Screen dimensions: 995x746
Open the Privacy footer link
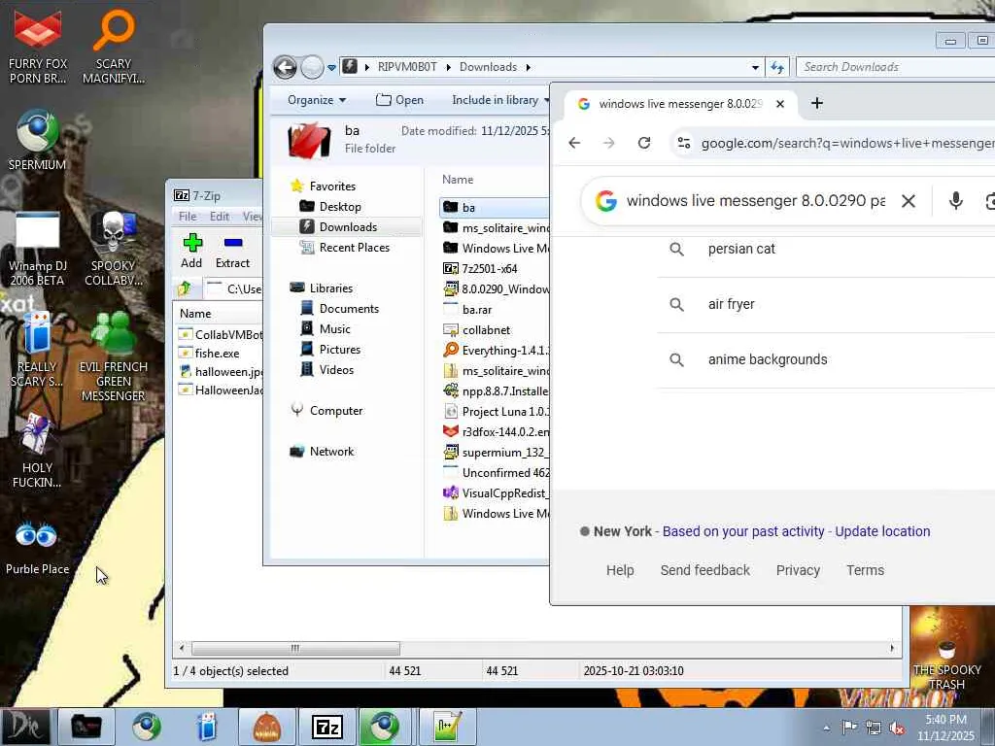pyautogui.click(x=798, y=570)
